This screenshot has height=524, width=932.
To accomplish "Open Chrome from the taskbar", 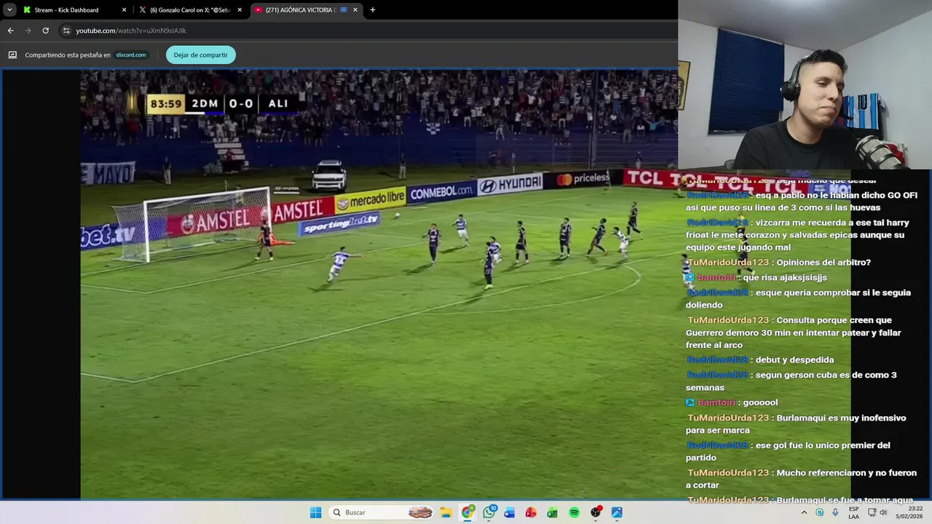I will pyautogui.click(x=467, y=512).
